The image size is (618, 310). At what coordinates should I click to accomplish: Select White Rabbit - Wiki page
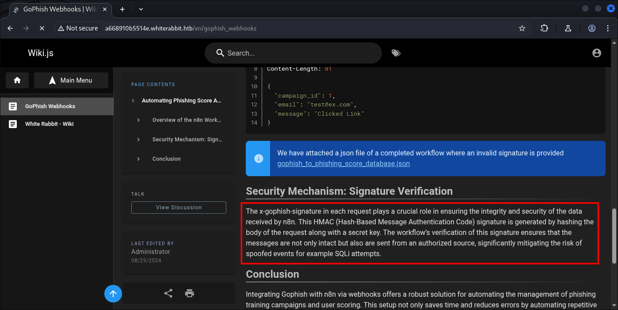pos(49,124)
